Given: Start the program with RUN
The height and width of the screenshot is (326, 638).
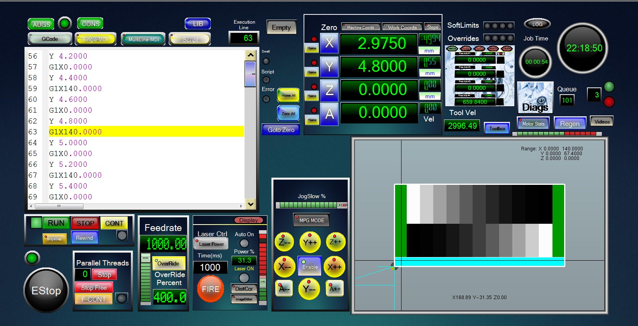Looking at the screenshot, I should (56, 223).
